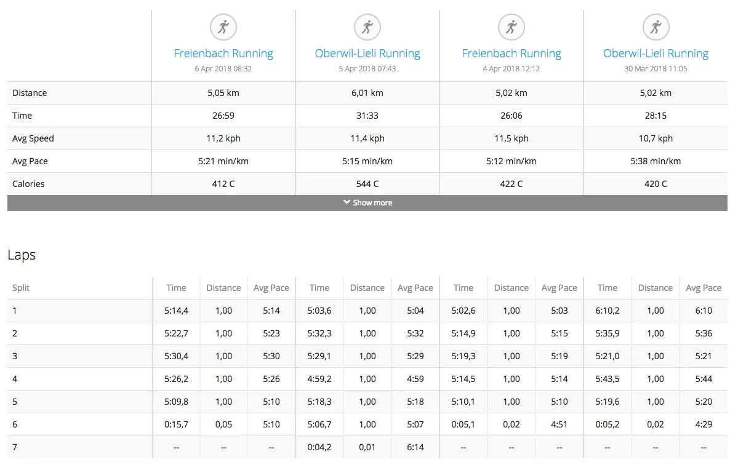The height and width of the screenshot is (465, 738).
Task: Select the Distance row label
Action: 30,93
